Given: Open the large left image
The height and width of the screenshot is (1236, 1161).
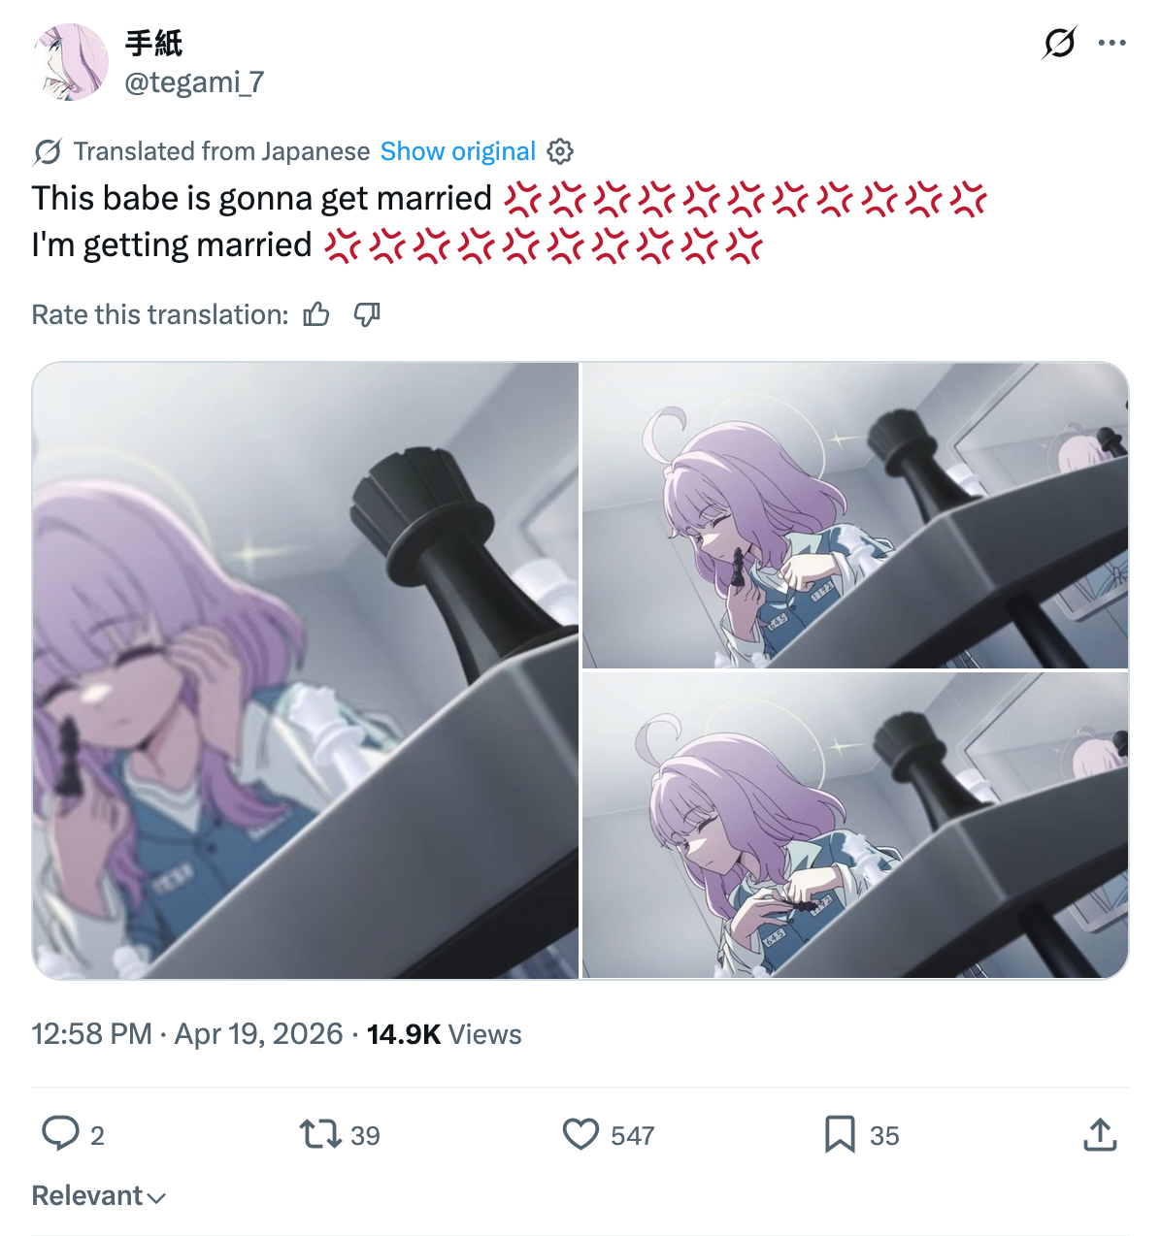Looking at the screenshot, I should [x=306, y=670].
